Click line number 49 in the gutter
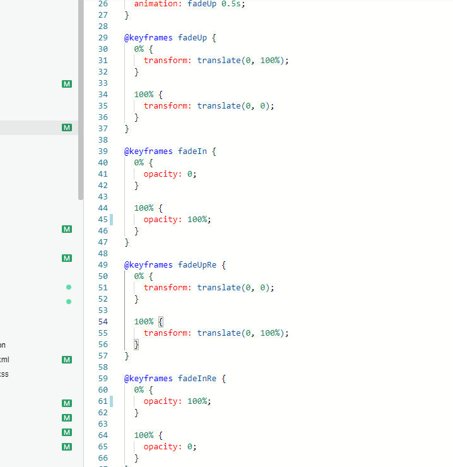Viewport: 453px width, 467px height. tap(103, 265)
